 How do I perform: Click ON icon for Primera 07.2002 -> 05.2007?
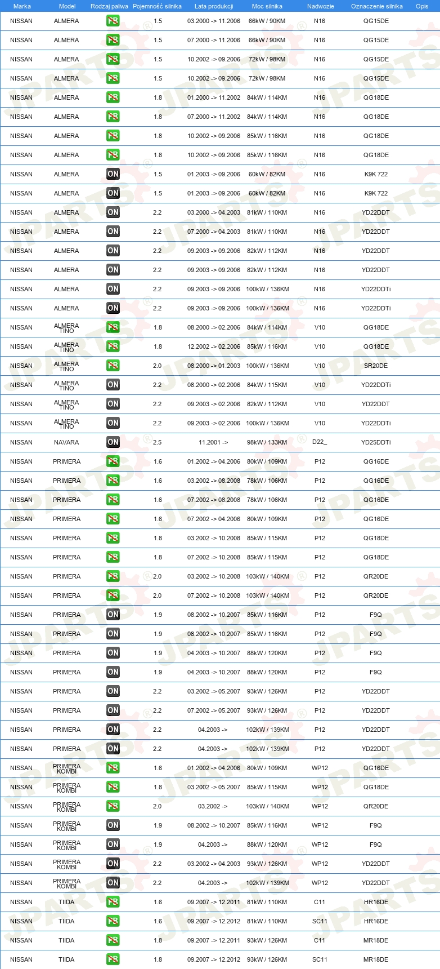113,710
